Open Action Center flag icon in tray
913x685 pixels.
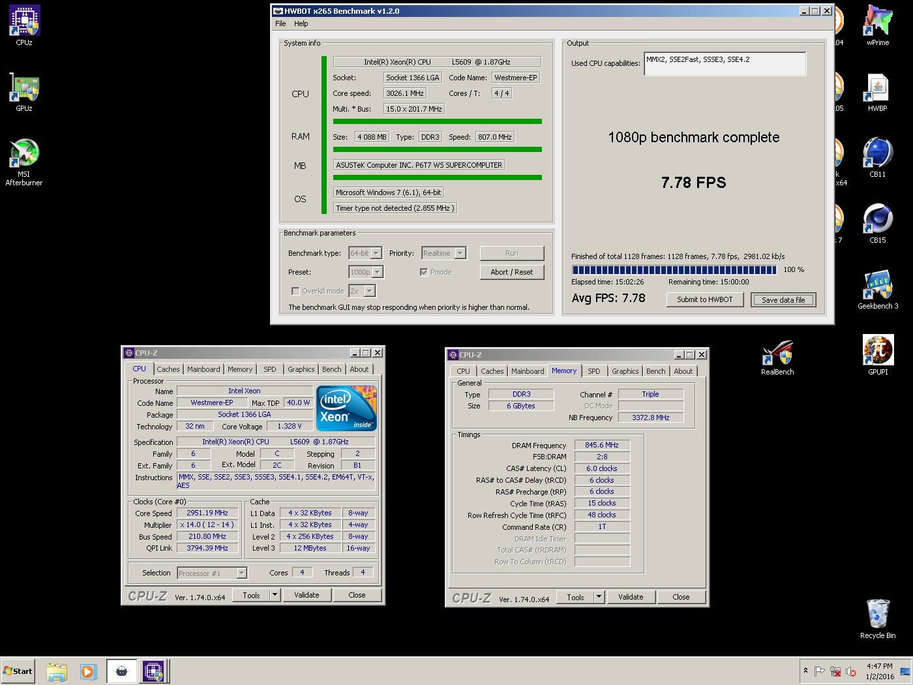click(820, 671)
